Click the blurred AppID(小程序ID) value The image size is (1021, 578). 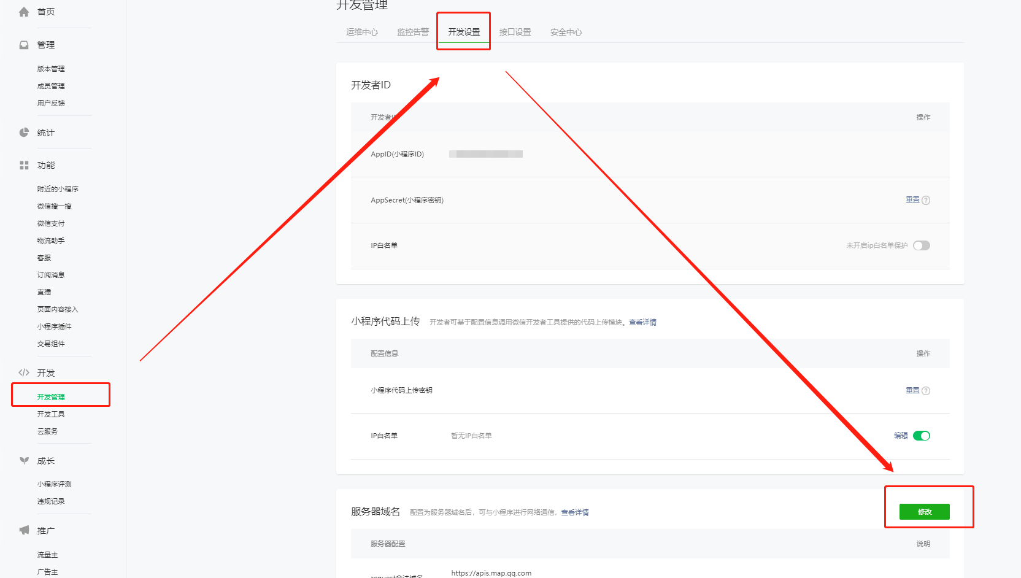coord(486,154)
